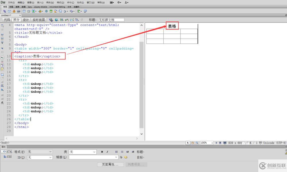Switch to Design view (设计)
The width and height of the screenshot is (287, 172).
tap(26, 20)
